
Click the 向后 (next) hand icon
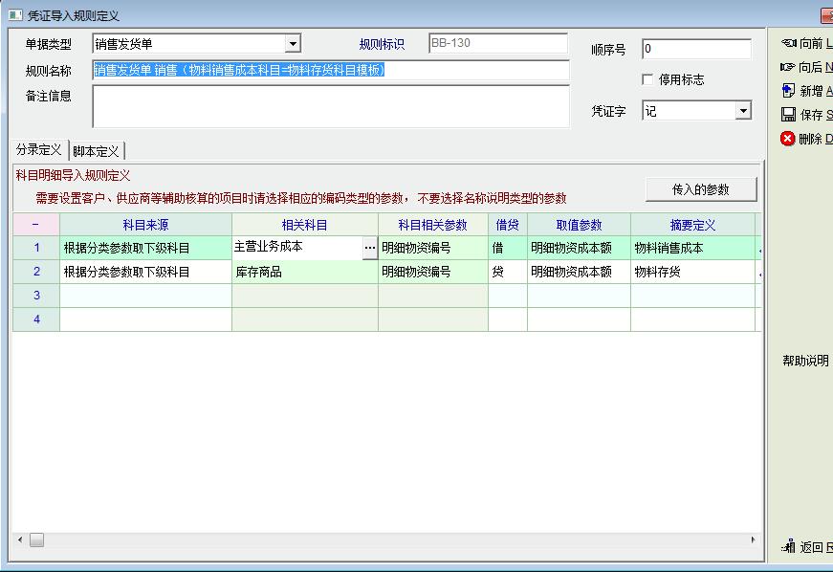(788, 67)
